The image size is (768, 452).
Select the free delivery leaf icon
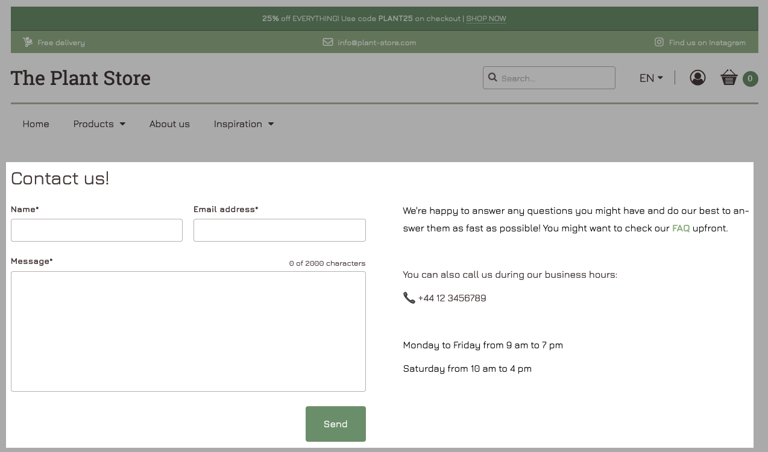pos(28,42)
